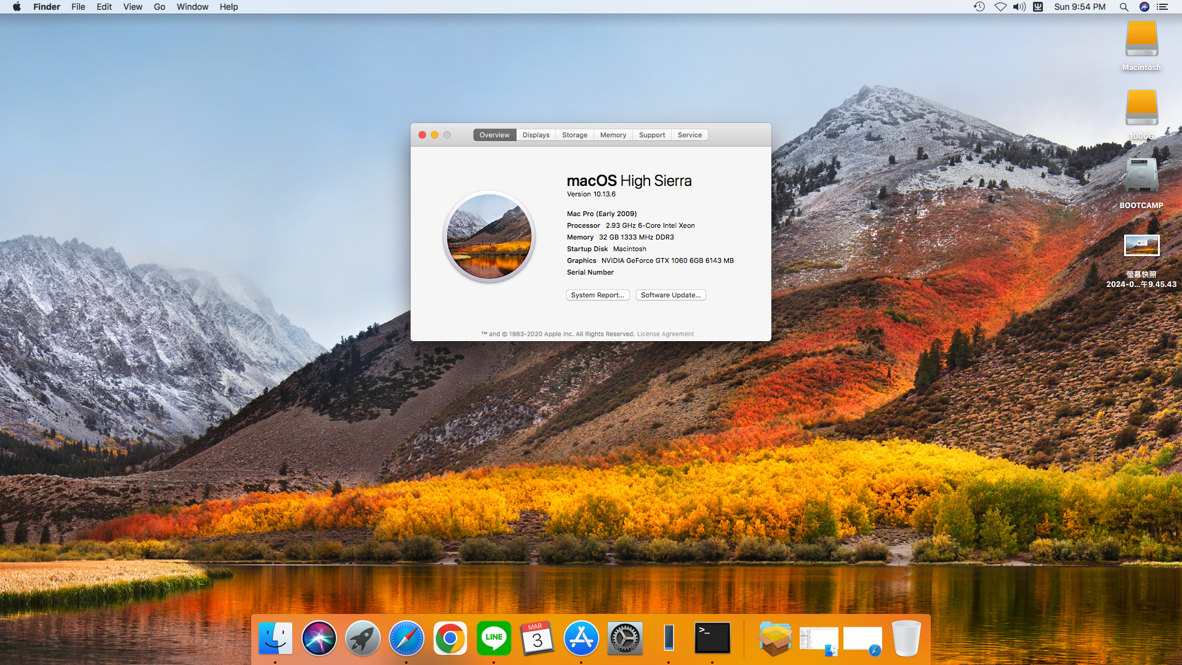Click the Finder menu bar item
Screen dimensions: 1182x665
point(46,7)
